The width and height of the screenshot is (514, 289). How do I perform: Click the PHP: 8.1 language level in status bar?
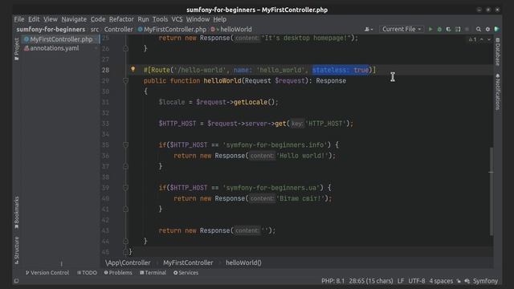coord(332,281)
